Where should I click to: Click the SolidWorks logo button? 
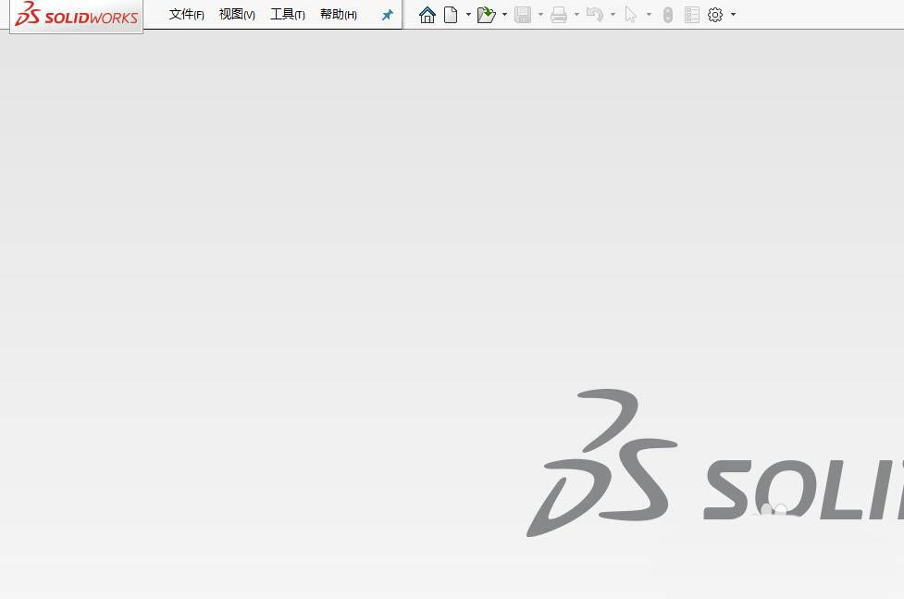pos(77,15)
